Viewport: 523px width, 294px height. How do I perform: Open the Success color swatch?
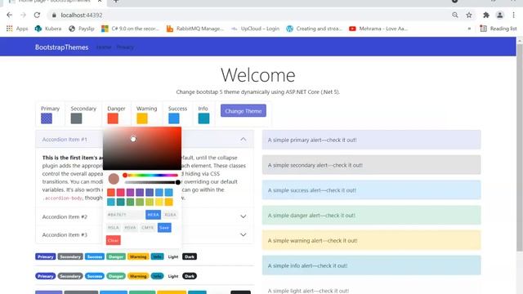pyautogui.click(x=174, y=118)
